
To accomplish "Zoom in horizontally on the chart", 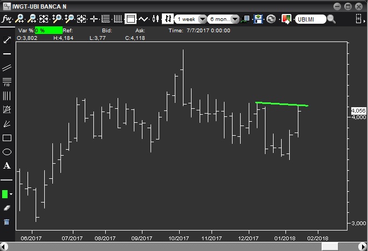I will (x=19, y=19).
